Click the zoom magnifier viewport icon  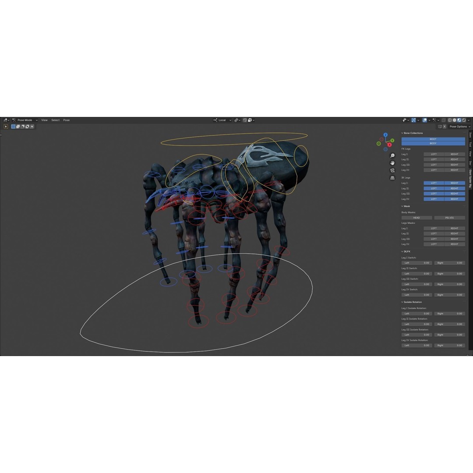(392, 155)
